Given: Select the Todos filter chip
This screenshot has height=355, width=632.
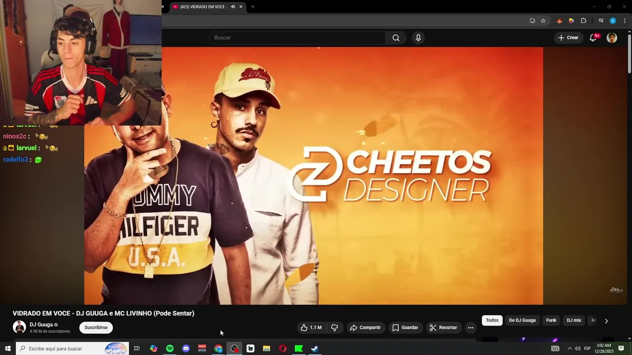Looking at the screenshot, I should pyautogui.click(x=492, y=320).
